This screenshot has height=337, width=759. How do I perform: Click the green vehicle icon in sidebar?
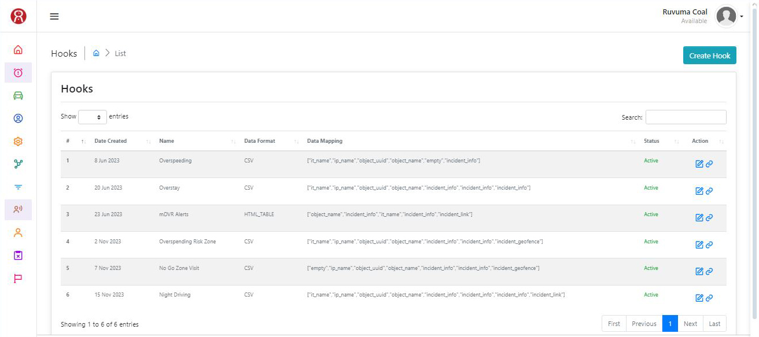[18, 95]
